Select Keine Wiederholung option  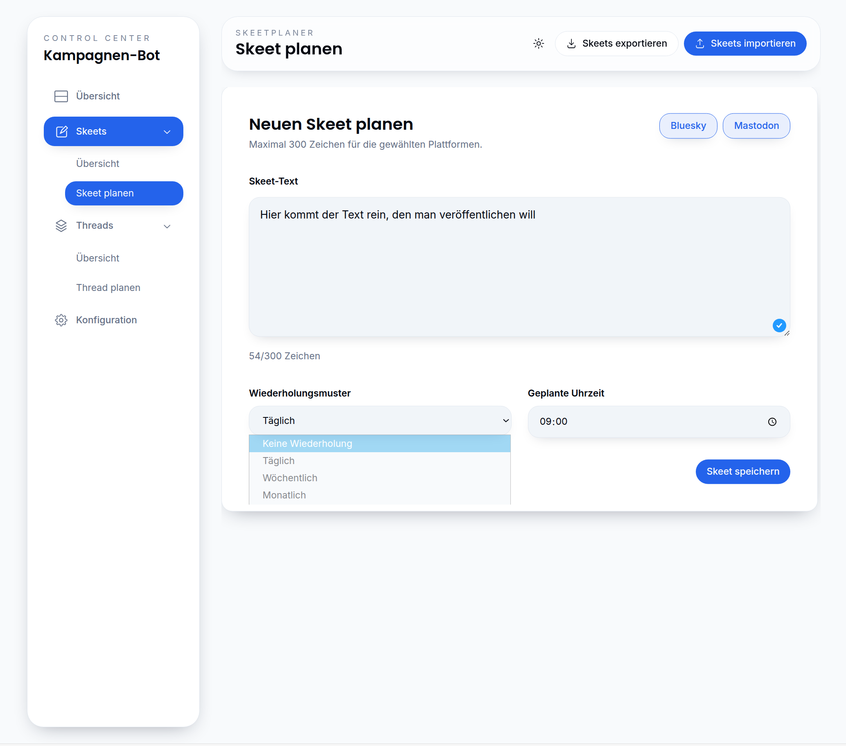click(307, 444)
